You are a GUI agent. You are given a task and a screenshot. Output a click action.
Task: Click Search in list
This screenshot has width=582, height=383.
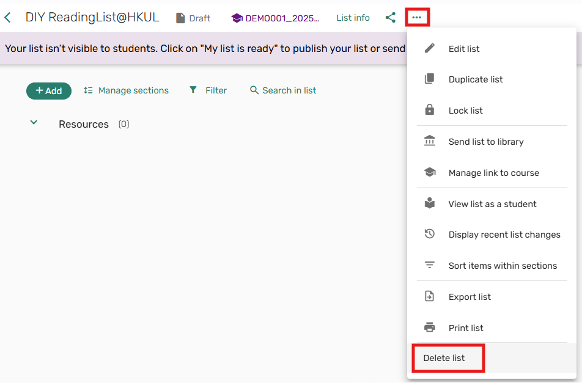click(x=283, y=90)
